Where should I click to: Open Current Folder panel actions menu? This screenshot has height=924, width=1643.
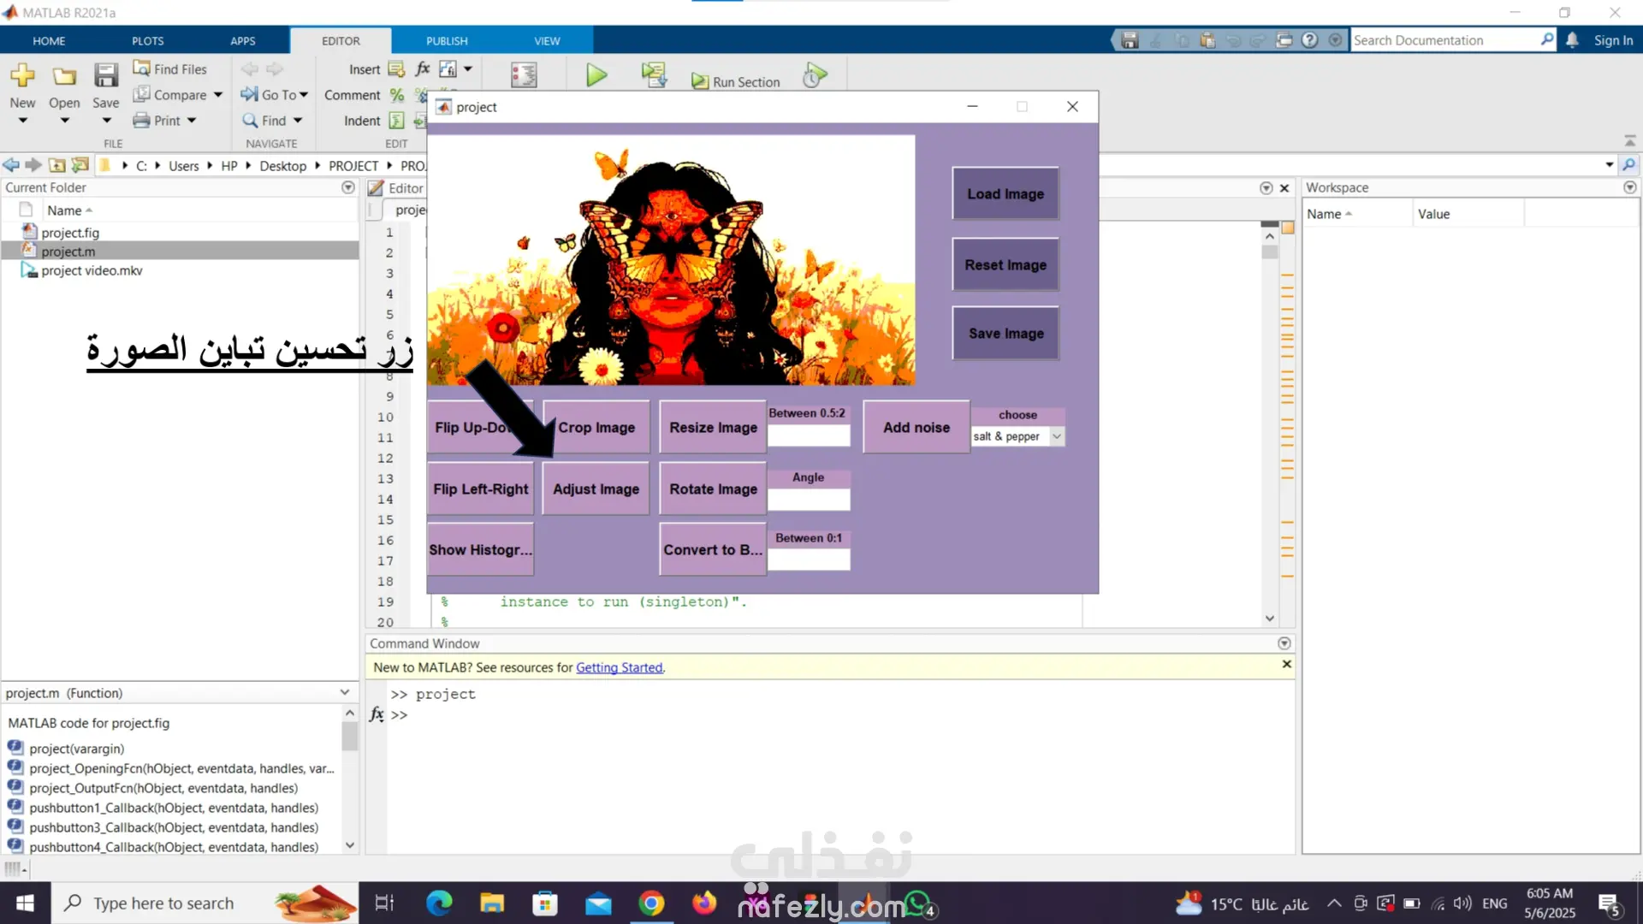pyautogui.click(x=347, y=187)
